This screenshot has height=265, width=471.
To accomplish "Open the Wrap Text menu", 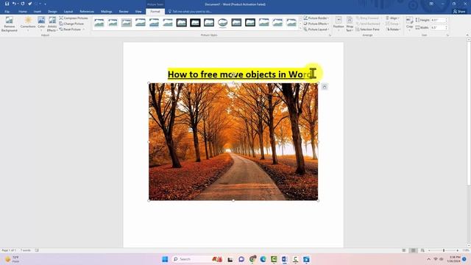I will point(350,24).
